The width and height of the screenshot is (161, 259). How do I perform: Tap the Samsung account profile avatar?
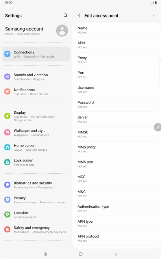point(62,30)
